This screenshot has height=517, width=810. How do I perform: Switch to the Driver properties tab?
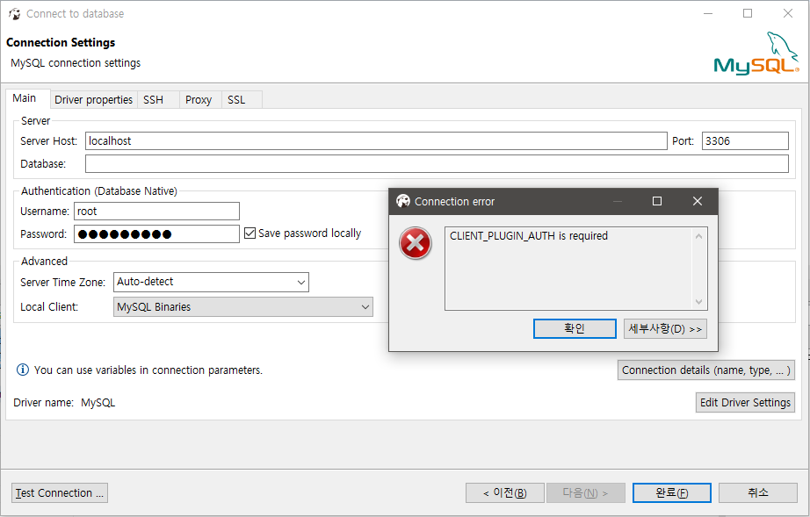(93, 99)
